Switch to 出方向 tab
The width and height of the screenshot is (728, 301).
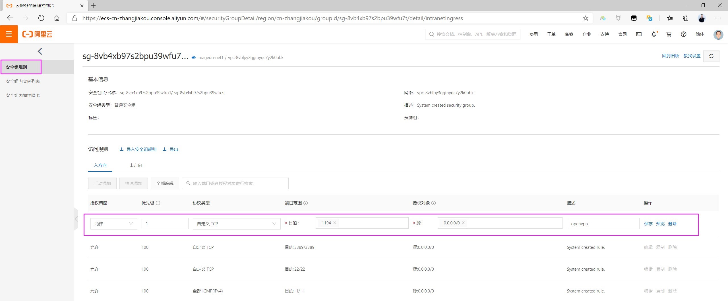point(136,165)
